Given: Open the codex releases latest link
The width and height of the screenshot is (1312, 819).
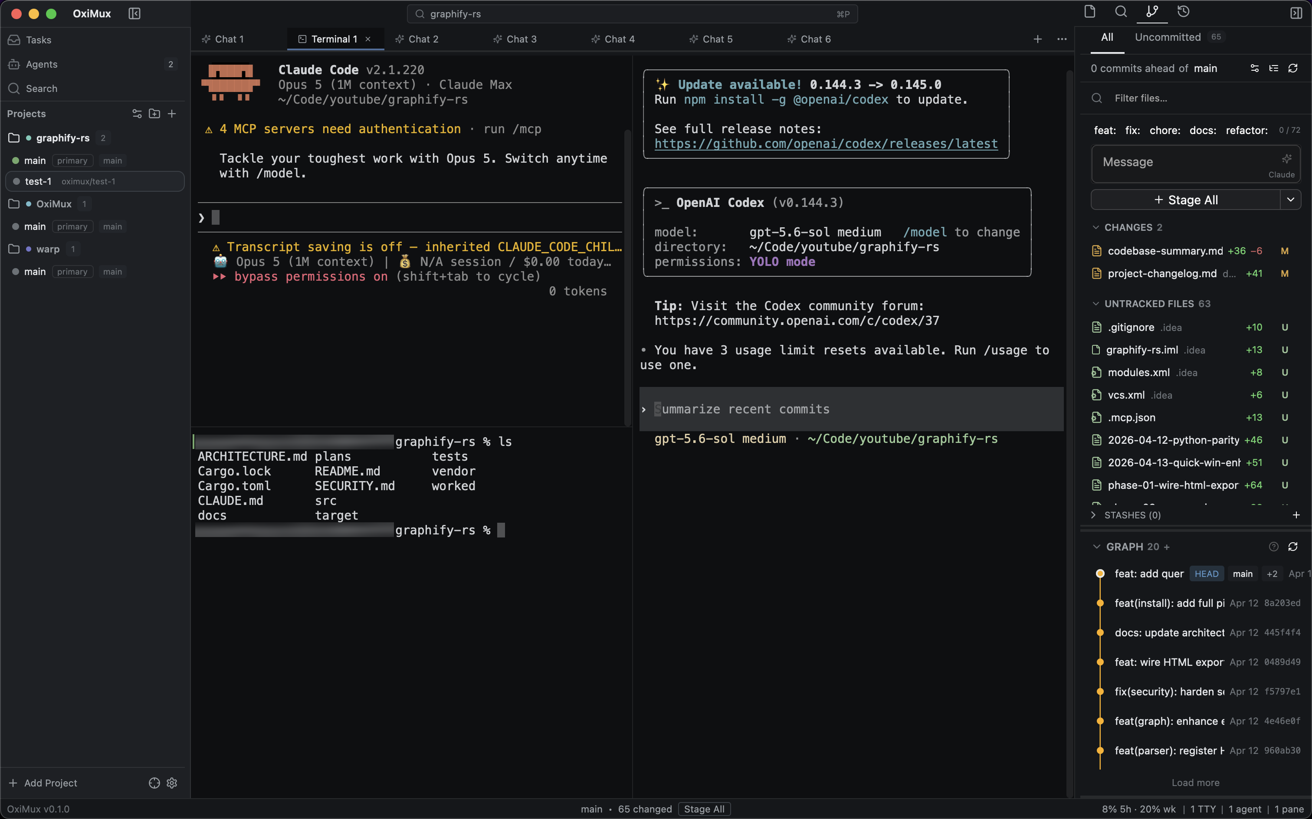Looking at the screenshot, I should pos(826,144).
